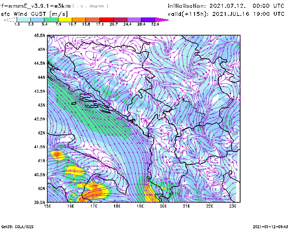296x229 pixels.
Task: Click the 21E longitude label
Action: coord(186,206)
